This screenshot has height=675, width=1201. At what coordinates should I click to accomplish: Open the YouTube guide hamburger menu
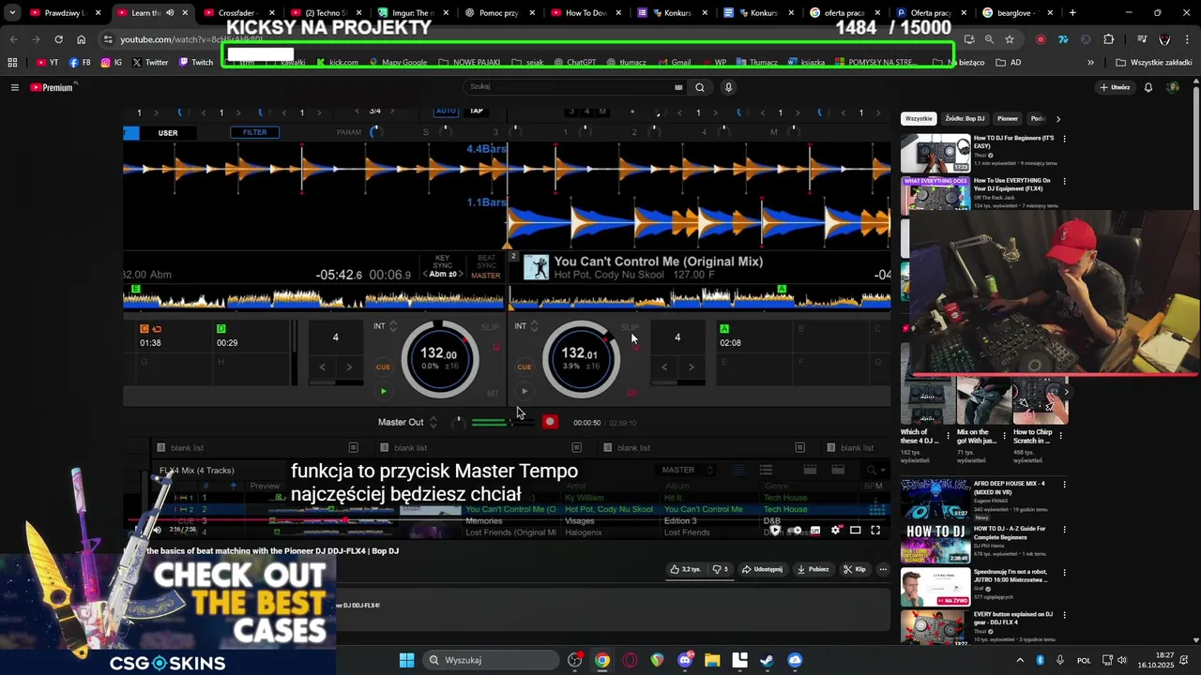coord(14,87)
